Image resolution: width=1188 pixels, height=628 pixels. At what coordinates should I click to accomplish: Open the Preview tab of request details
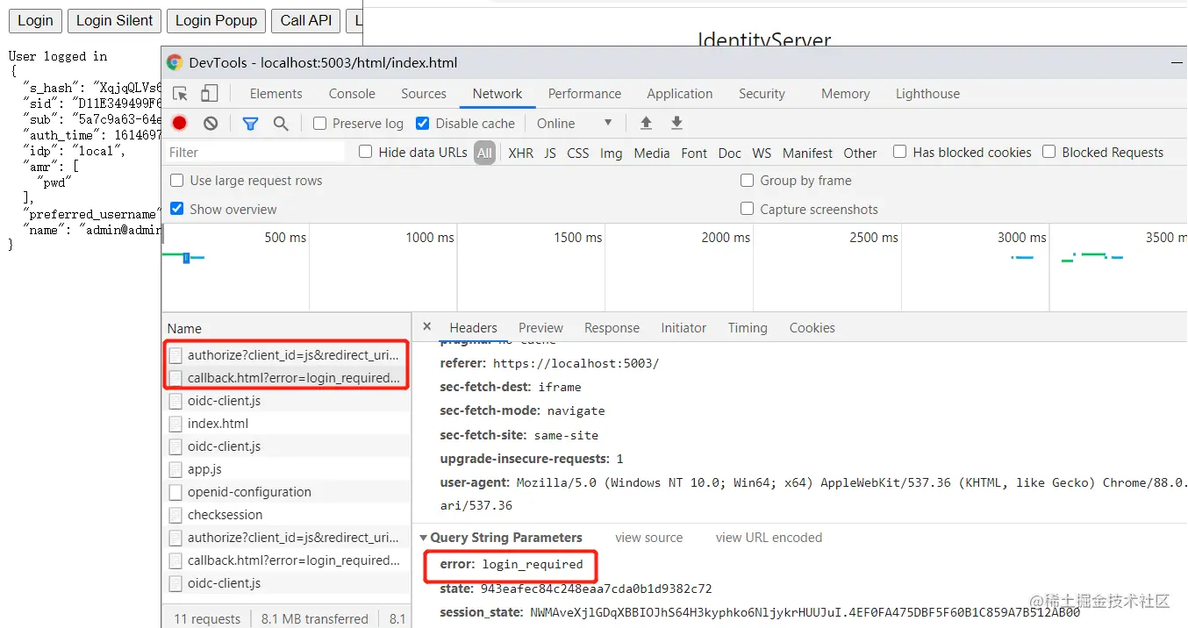(540, 328)
